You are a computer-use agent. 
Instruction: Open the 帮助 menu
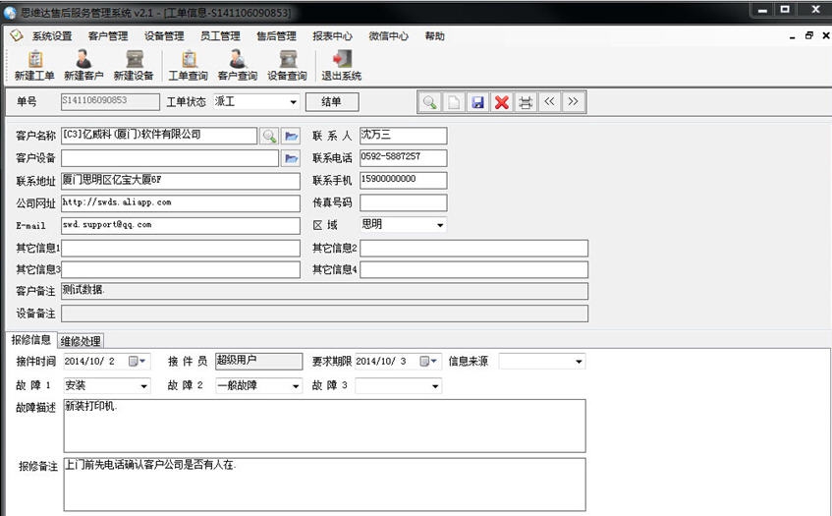coord(434,36)
